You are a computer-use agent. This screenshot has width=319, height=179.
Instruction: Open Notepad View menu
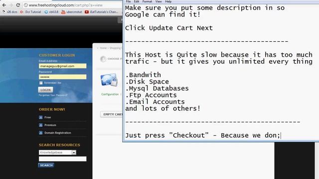(159, 1)
